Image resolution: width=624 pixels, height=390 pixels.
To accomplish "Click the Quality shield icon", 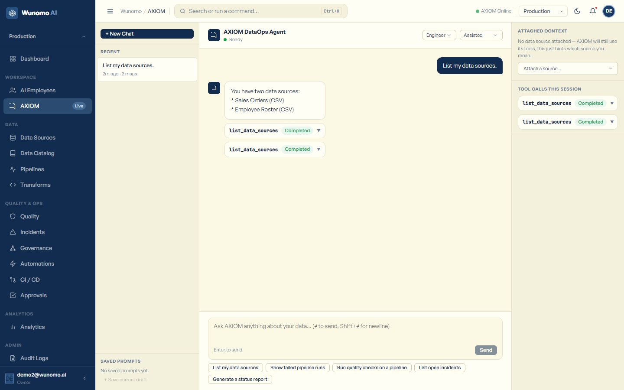I will [13, 217].
